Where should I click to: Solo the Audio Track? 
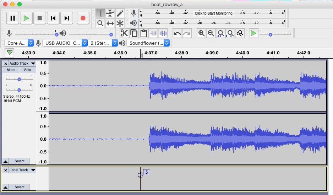(x=27, y=70)
